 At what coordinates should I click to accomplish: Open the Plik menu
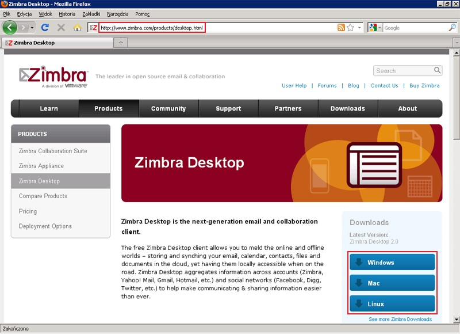pos(6,14)
